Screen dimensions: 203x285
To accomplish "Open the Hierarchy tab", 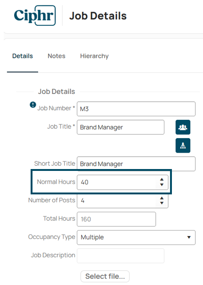I will 94,56.
